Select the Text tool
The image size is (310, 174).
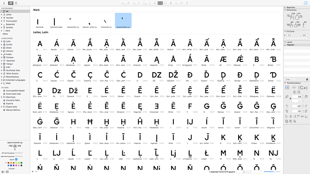160,3
